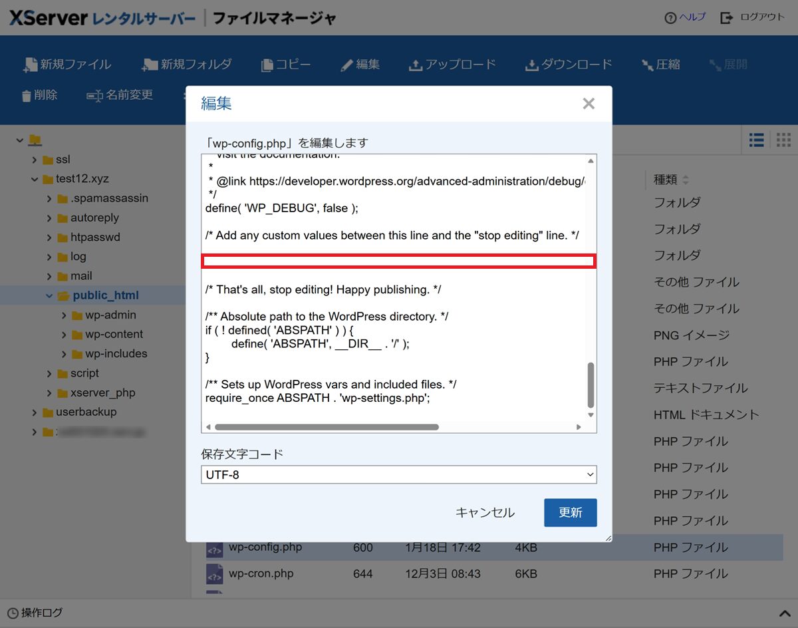Expand the userbackup folder node
Image resolution: width=798 pixels, height=628 pixels.
tap(35, 412)
